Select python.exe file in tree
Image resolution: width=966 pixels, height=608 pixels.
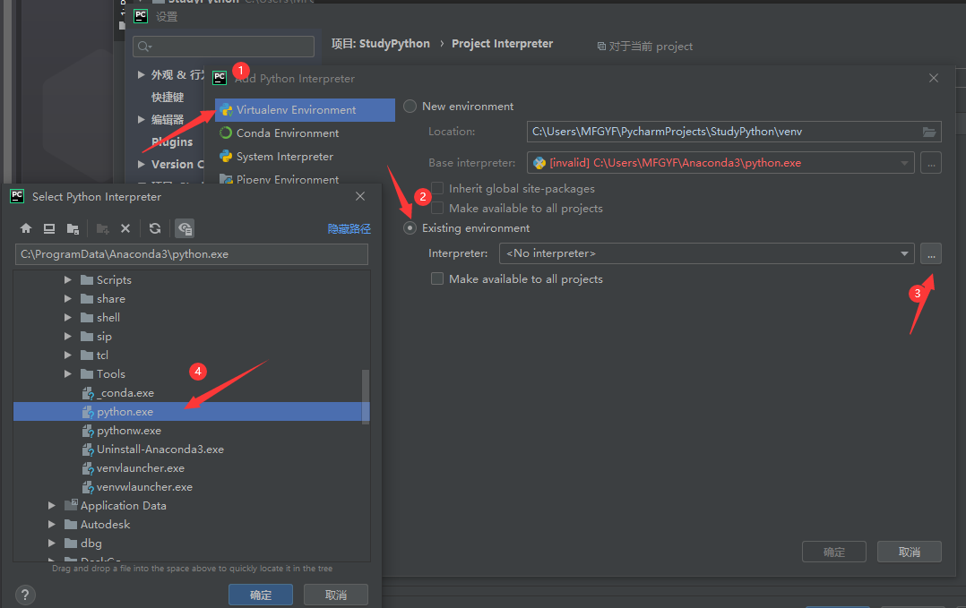(x=191, y=412)
